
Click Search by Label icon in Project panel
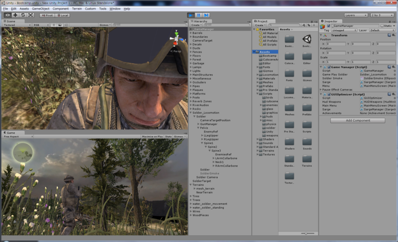point(308,25)
